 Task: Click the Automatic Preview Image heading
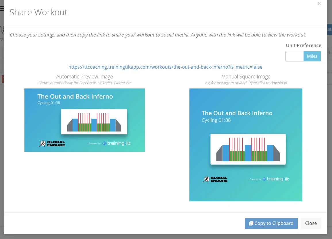pos(85,77)
